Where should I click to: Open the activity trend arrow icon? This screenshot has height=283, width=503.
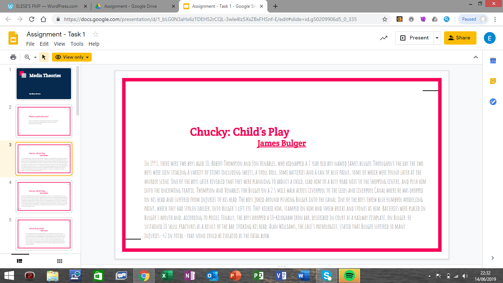click(x=384, y=38)
